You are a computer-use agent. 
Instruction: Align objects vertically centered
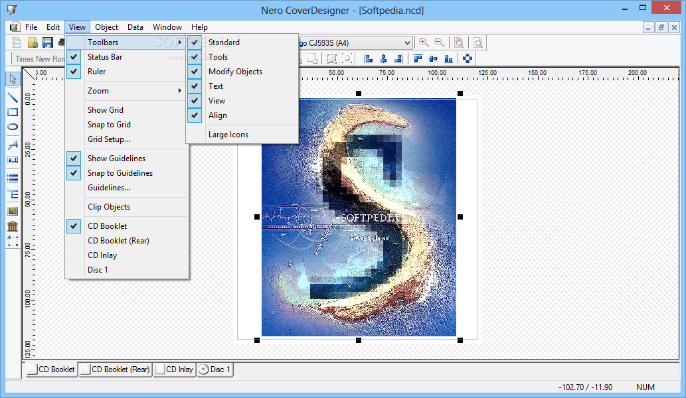[x=433, y=58]
